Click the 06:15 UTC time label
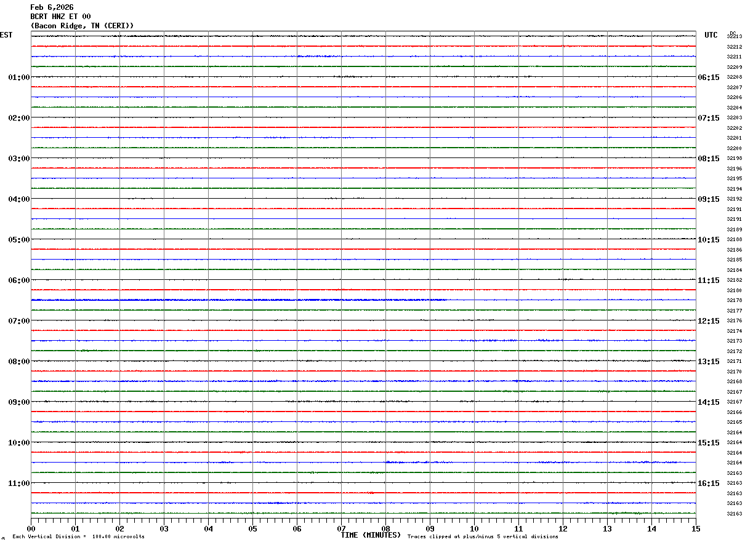 (x=709, y=78)
